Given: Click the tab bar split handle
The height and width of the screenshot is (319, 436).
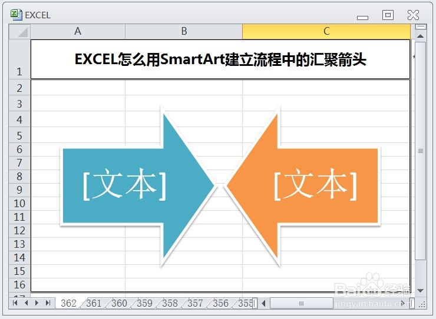Looking at the screenshot, I should (x=255, y=303).
